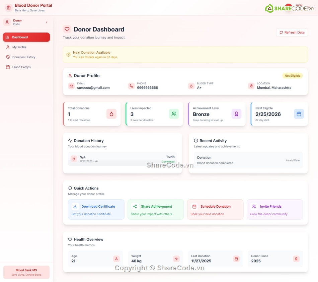
Task: Select the info icon on Next Donation alert
Action: 69,54
